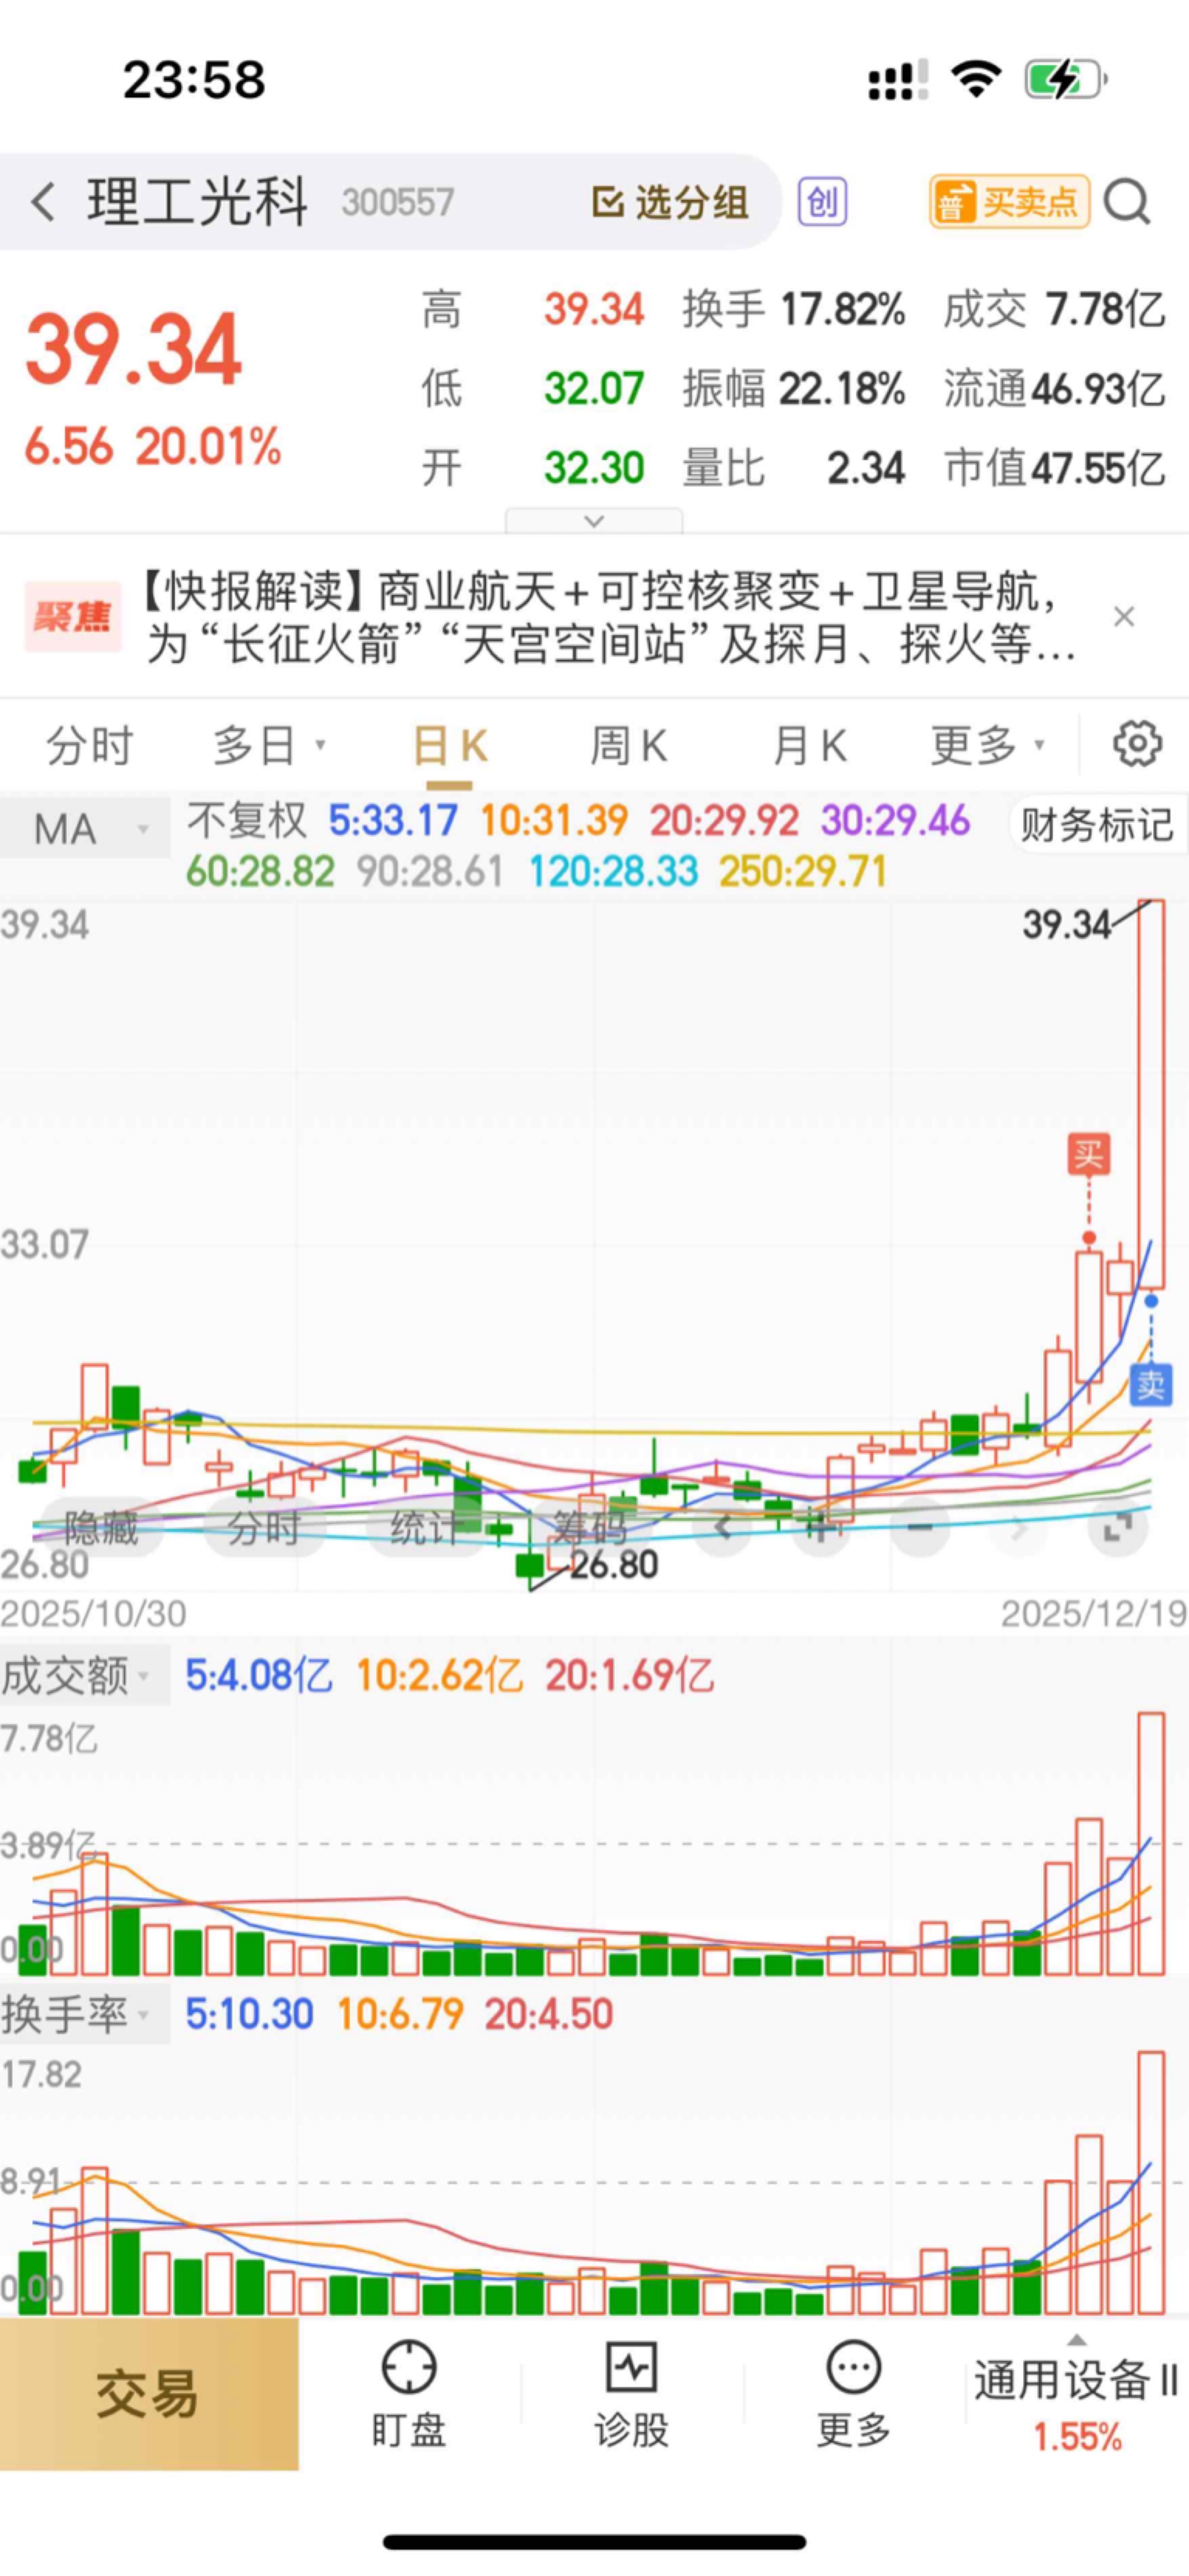
Task: Toggle 选分组 watchlist group checkbox
Action: (669, 203)
